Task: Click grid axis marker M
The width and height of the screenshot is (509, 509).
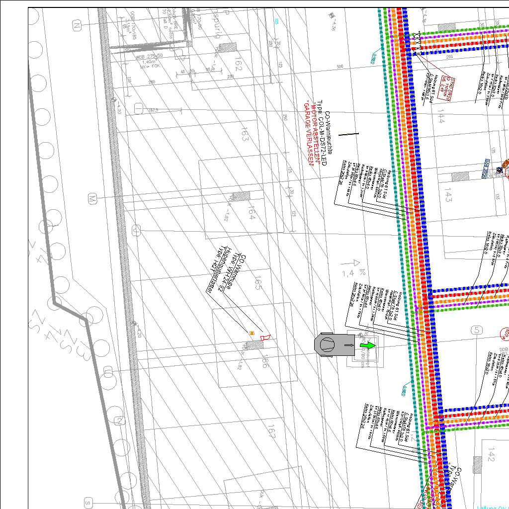Action: pos(91,199)
